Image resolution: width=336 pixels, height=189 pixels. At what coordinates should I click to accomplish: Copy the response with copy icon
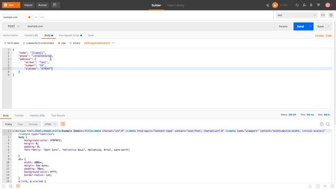tap(322, 124)
